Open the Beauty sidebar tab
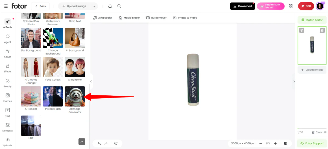The image size is (328, 149). pyautogui.click(x=8, y=83)
